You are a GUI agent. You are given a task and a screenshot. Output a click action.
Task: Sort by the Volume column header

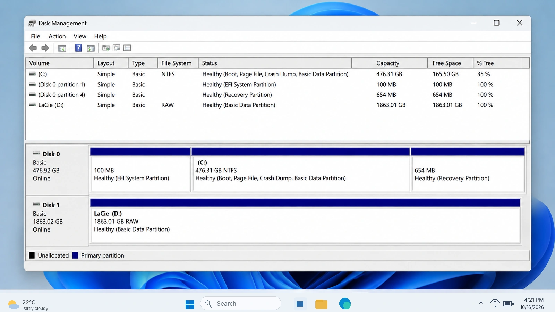pos(60,63)
